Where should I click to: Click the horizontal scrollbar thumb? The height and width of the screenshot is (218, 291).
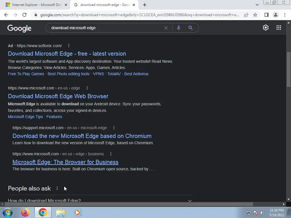click(129, 204)
